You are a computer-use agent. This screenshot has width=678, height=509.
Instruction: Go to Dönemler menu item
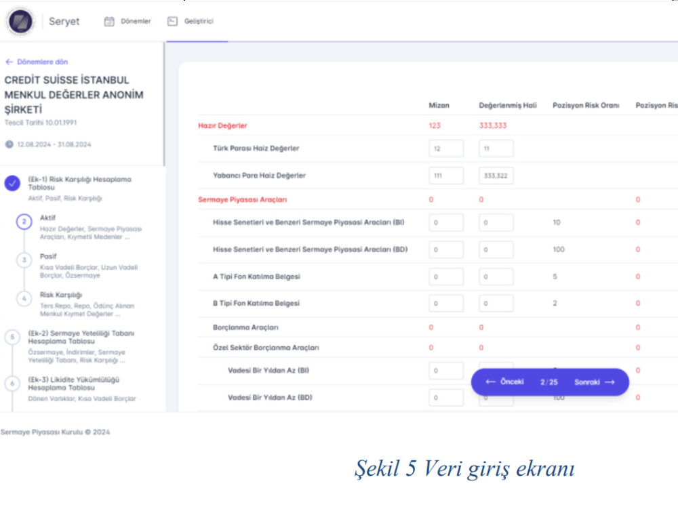(136, 21)
